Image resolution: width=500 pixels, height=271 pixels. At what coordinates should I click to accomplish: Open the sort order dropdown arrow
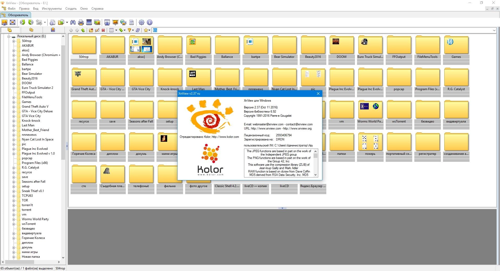click(125, 30)
